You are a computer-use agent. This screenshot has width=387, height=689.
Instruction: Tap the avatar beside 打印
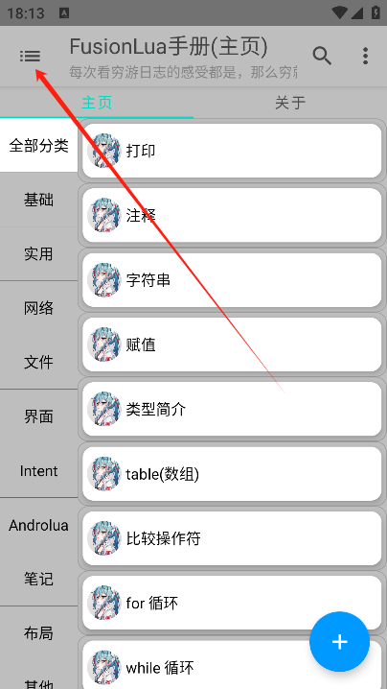pyautogui.click(x=104, y=151)
